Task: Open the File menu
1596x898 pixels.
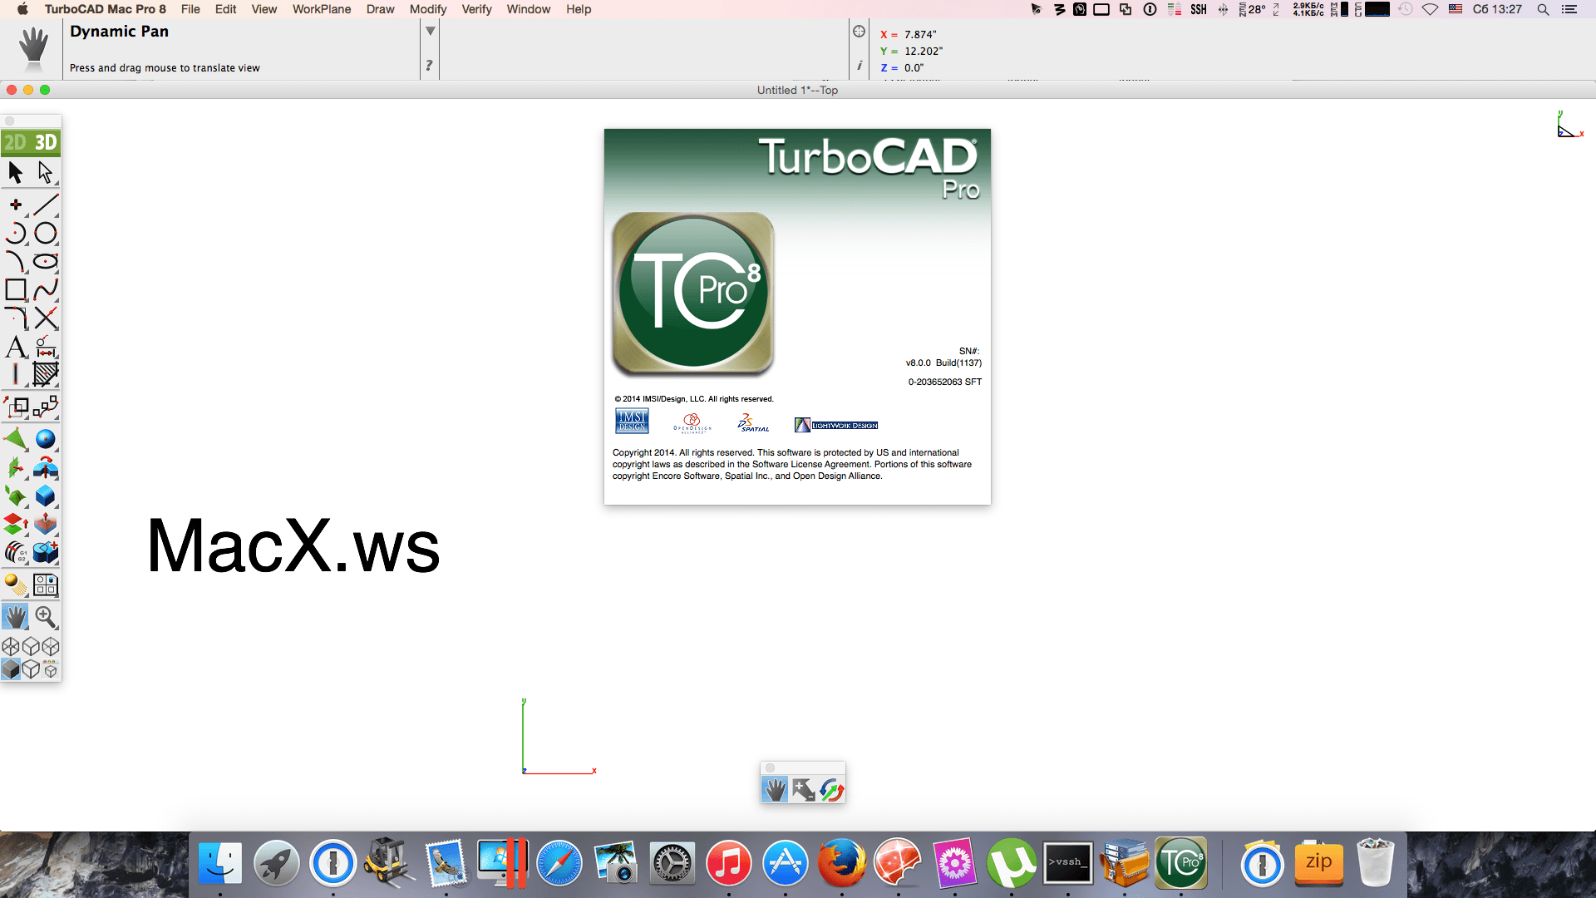Action: tap(190, 9)
